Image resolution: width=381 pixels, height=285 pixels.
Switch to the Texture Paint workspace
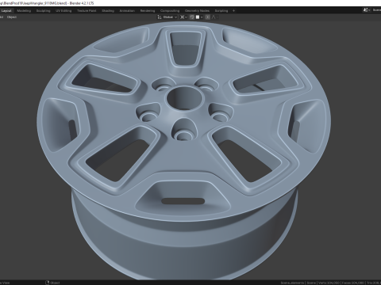pos(87,11)
